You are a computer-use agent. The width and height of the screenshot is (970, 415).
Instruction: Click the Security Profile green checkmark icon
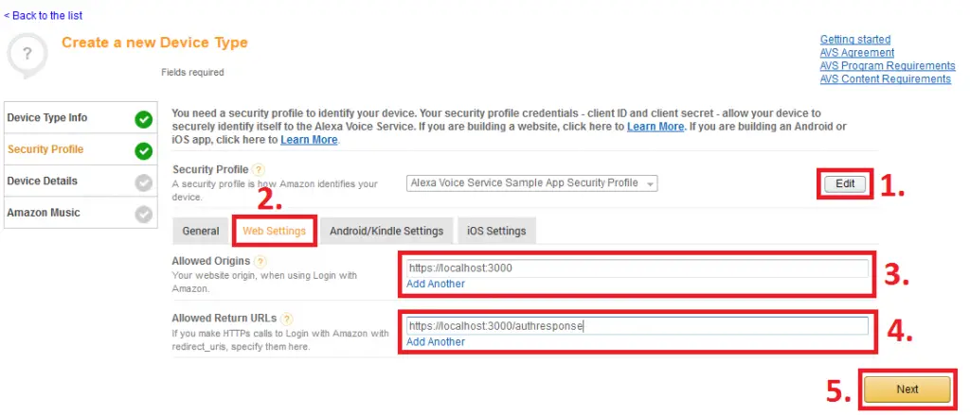pyautogui.click(x=144, y=150)
